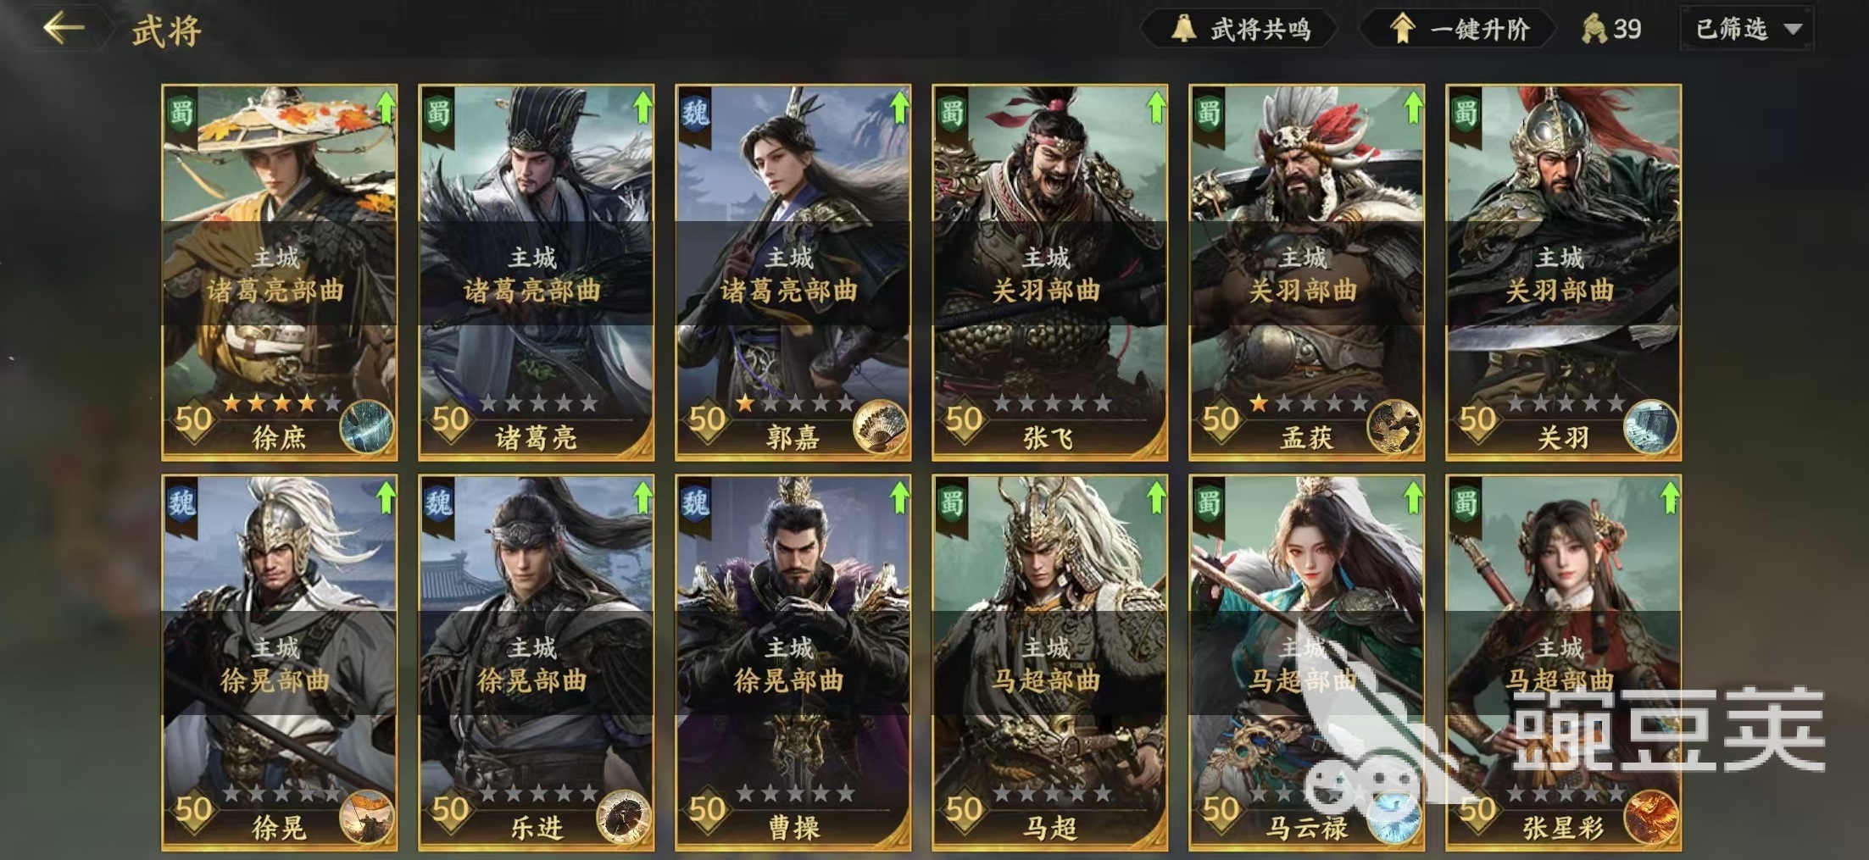
Task: Tap the star rating on 徐庶's card
Action: [281, 403]
